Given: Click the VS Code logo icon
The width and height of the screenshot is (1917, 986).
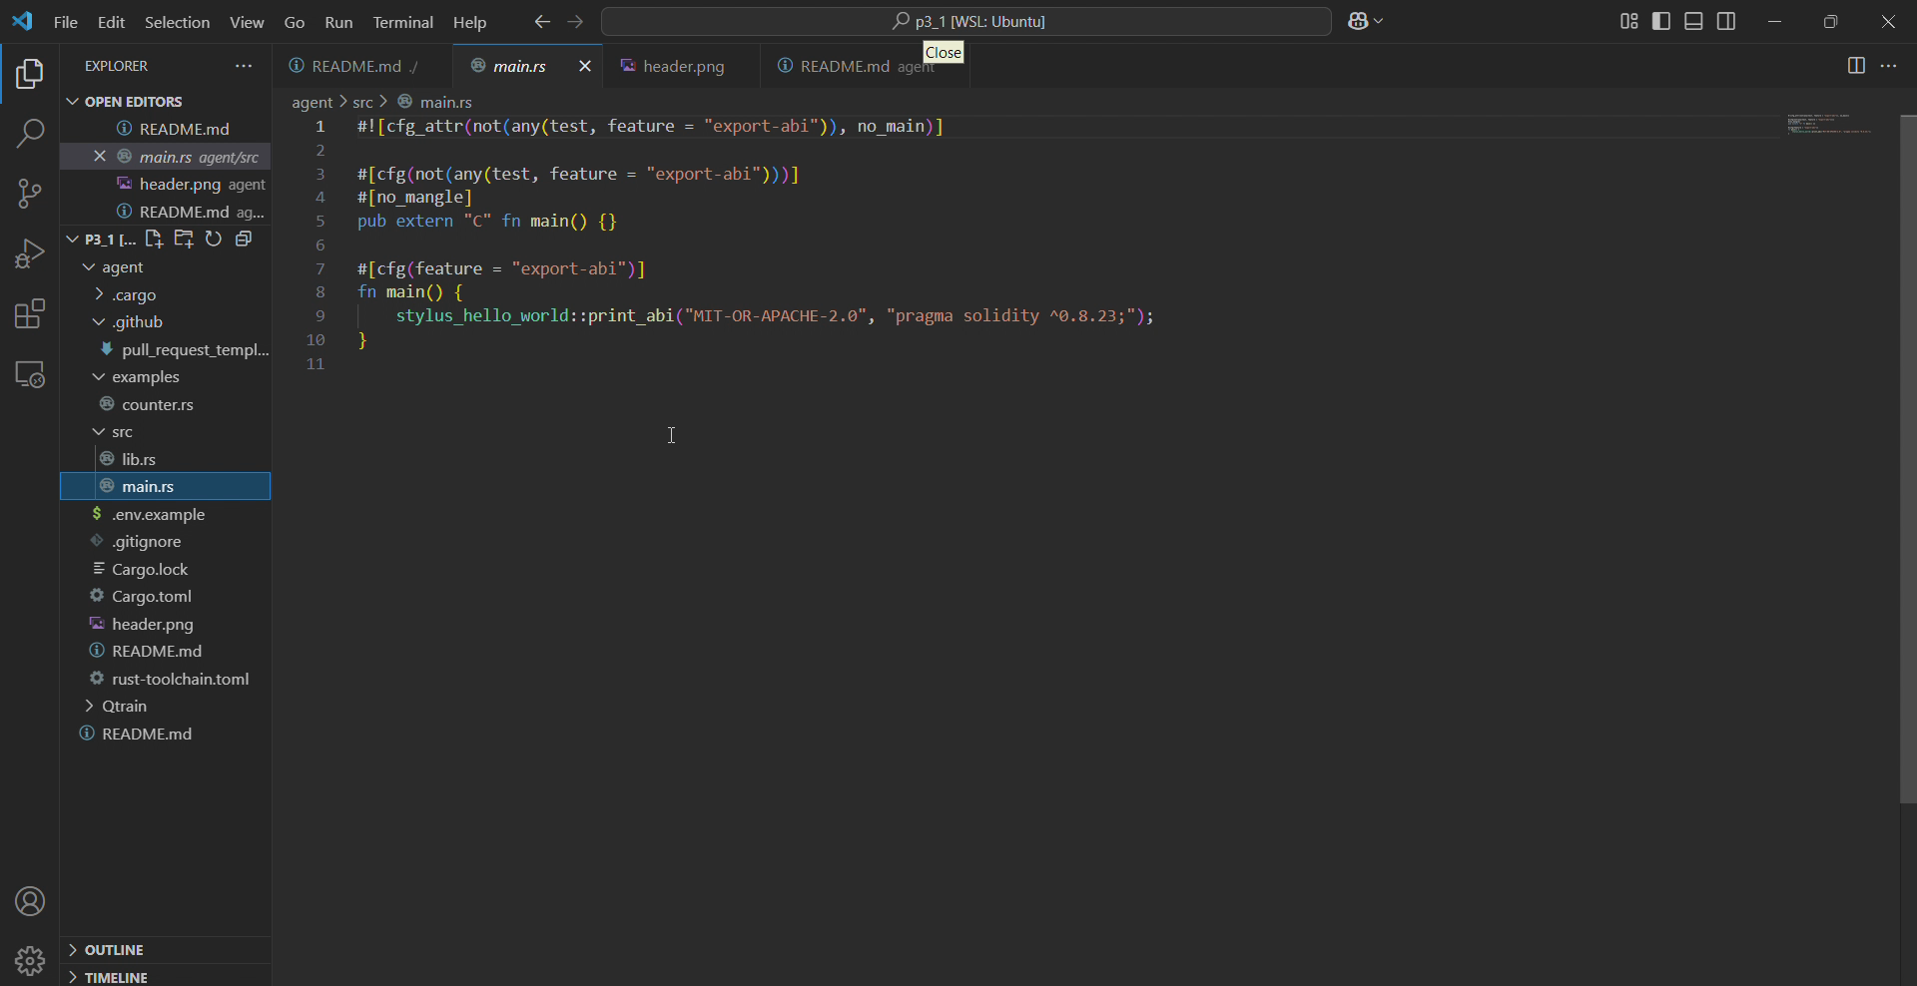Looking at the screenshot, I should pyautogui.click(x=22, y=21).
